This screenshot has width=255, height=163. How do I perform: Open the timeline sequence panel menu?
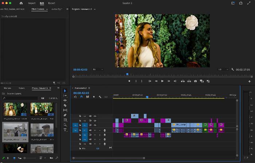[x=89, y=88]
